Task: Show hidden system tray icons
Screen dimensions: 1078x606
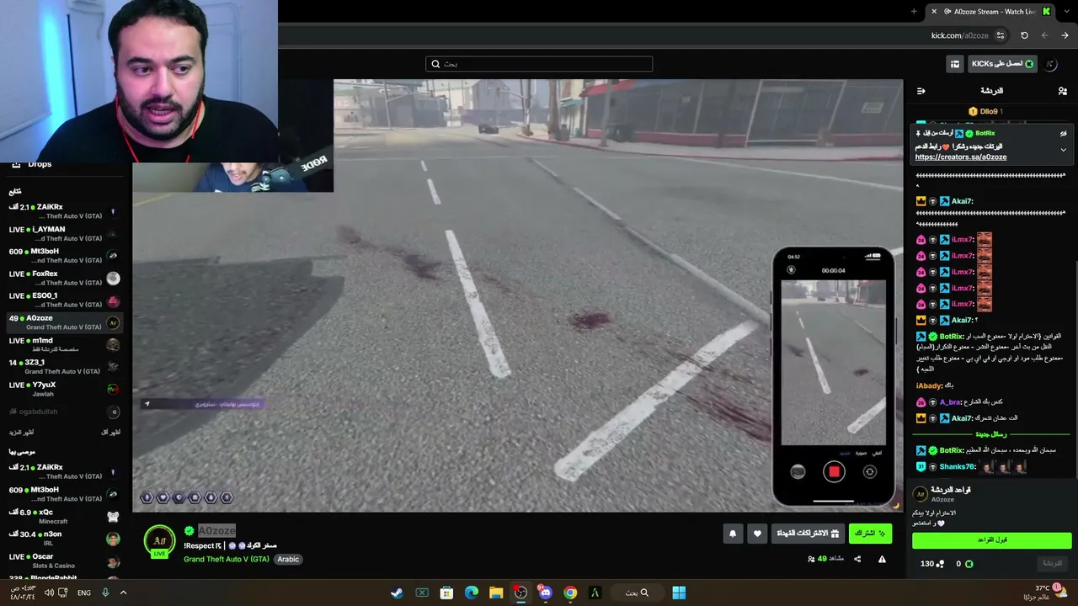Action: tap(123, 593)
